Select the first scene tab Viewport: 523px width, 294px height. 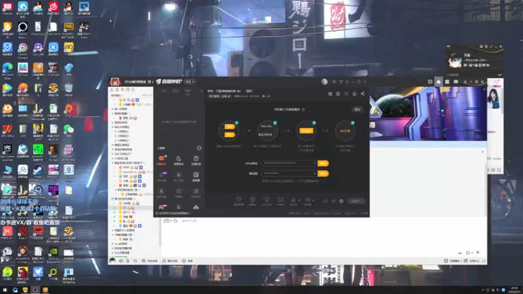[x=164, y=91]
